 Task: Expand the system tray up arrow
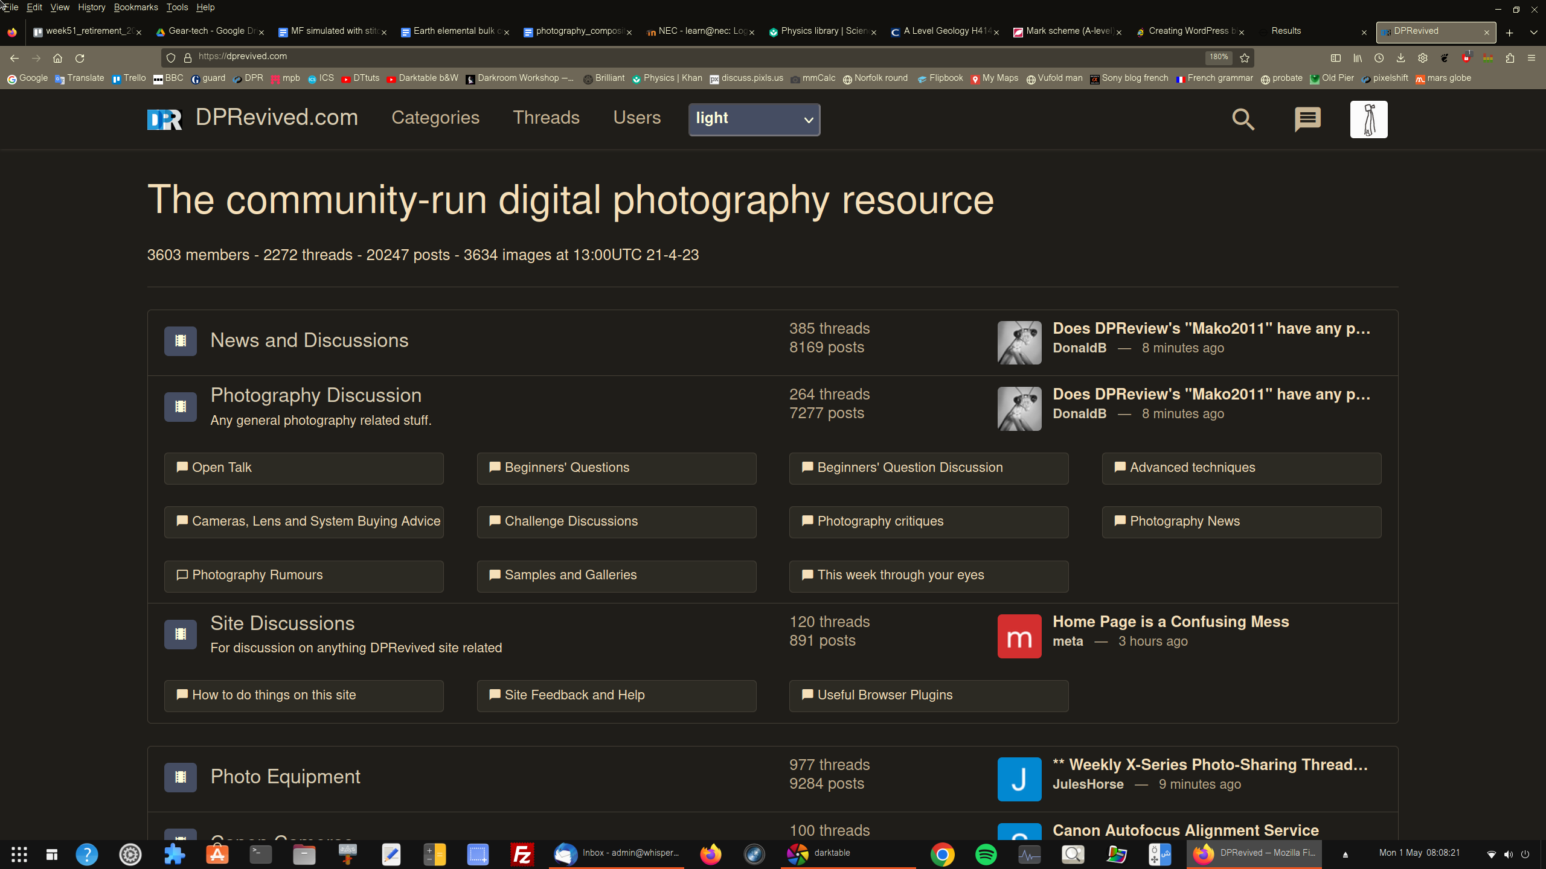tap(1345, 854)
